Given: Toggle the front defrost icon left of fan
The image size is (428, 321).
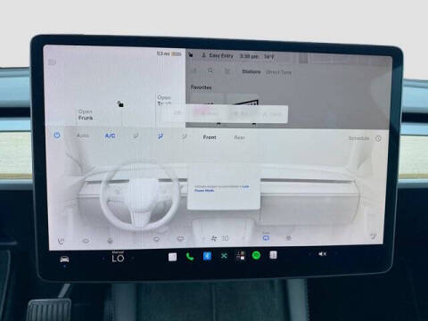Looking at the screenshot, I should [156, 239].
